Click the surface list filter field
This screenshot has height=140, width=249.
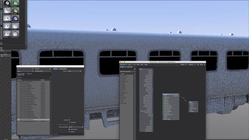(34, 78)
